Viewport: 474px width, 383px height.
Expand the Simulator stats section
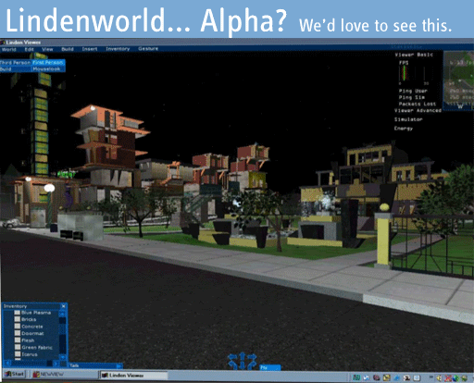pos(408,119)
